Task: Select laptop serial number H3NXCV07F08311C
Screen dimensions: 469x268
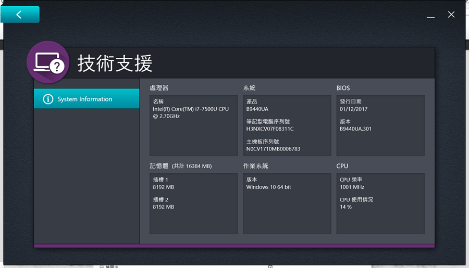Action: pos(270,129)
